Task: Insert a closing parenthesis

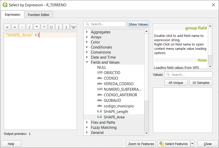Action: tap(66, 27)
